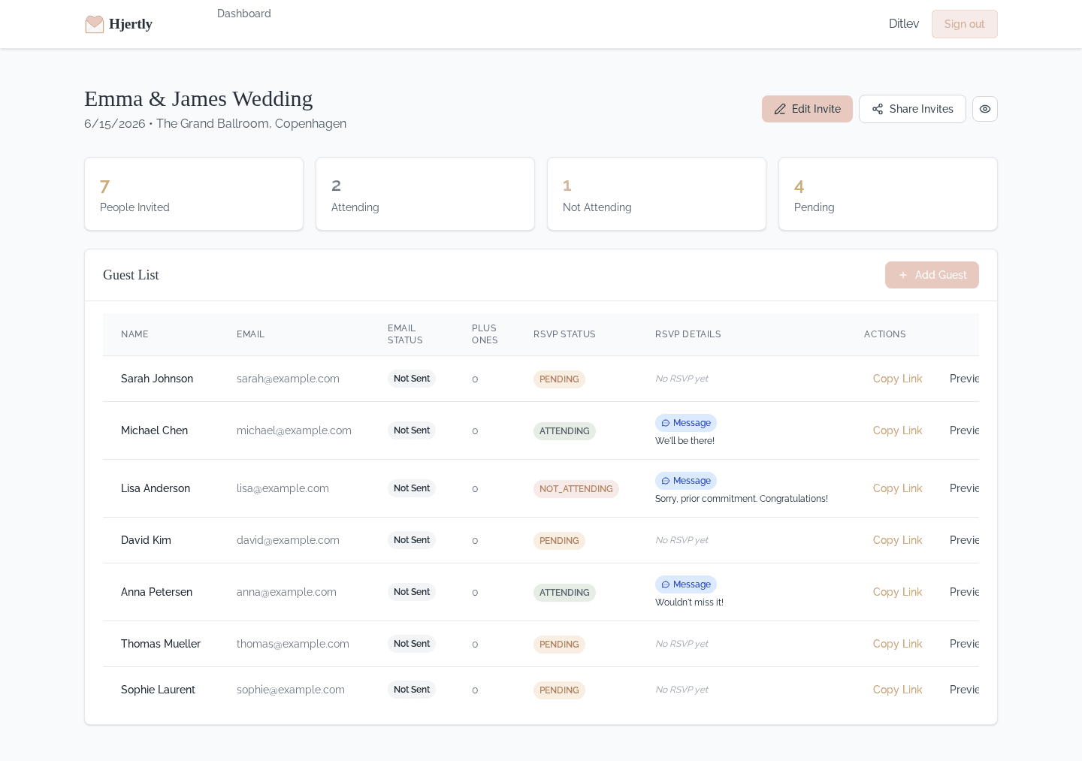The image size is (1082, 761).
Task: Click the share icon inside Share Invites
Action: point(878,109)
